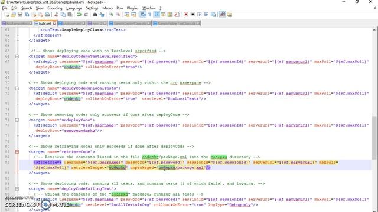
Task: Click the Copy toolbar icon
Action: pyautogui.click(x=63, y=15)
